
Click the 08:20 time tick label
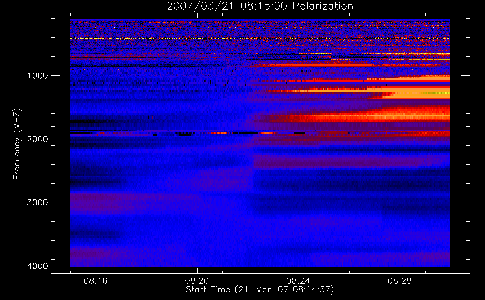click(x=197, y=281)
